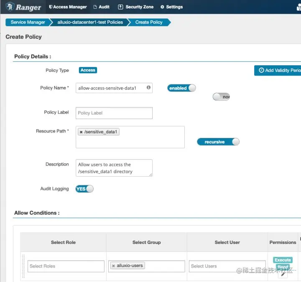The width and height of the screenshot is (301, 282).
Task: Click the Execute permission badge
Action: [x=283, y=260]
